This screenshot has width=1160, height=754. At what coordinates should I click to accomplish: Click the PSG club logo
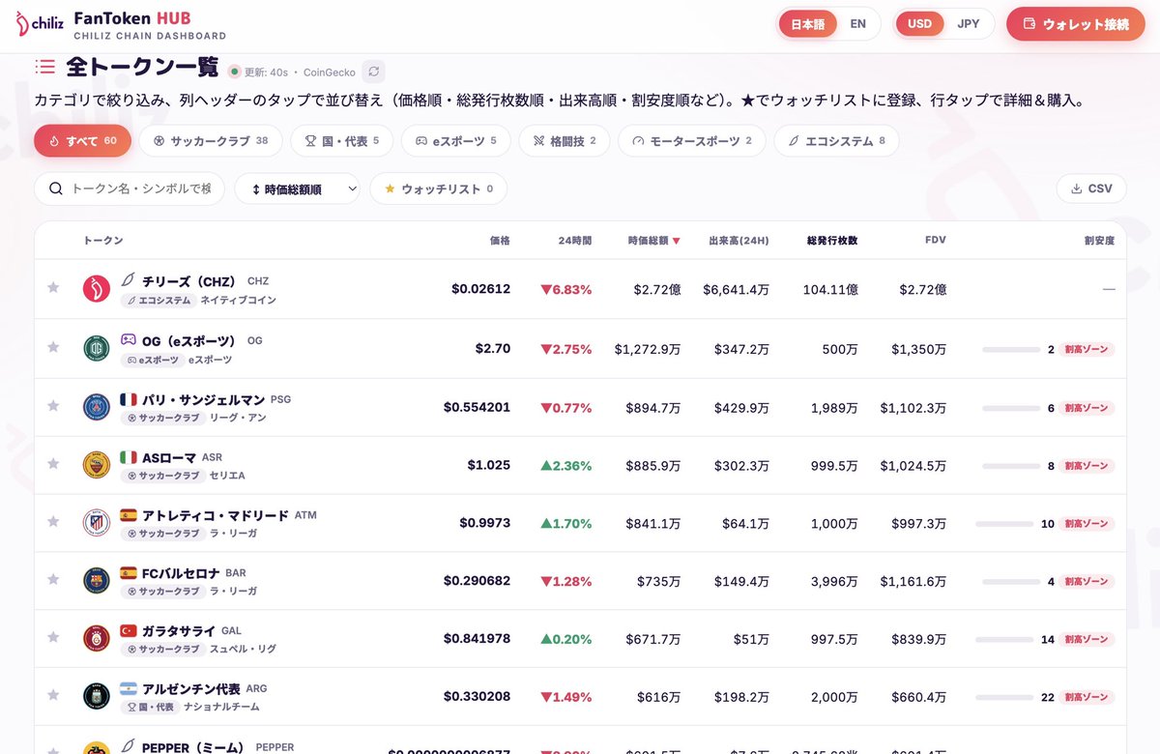(x=97, y=407)
